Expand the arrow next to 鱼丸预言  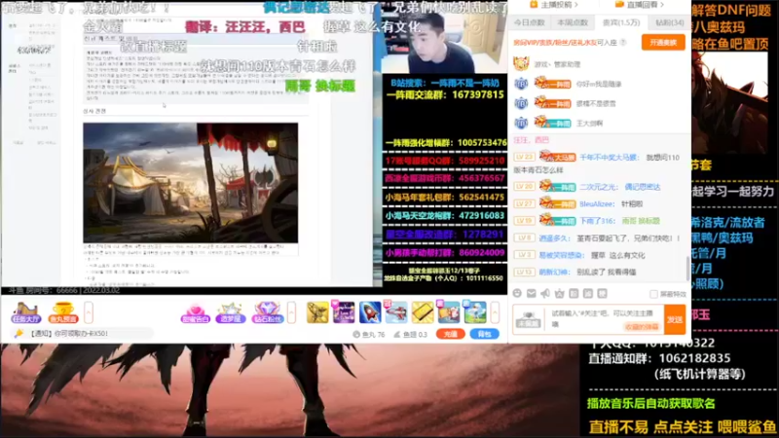click(89, 312)
